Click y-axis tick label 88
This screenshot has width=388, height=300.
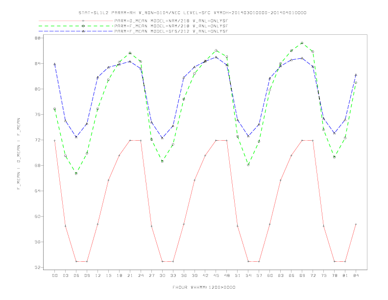tap(38, 38)
